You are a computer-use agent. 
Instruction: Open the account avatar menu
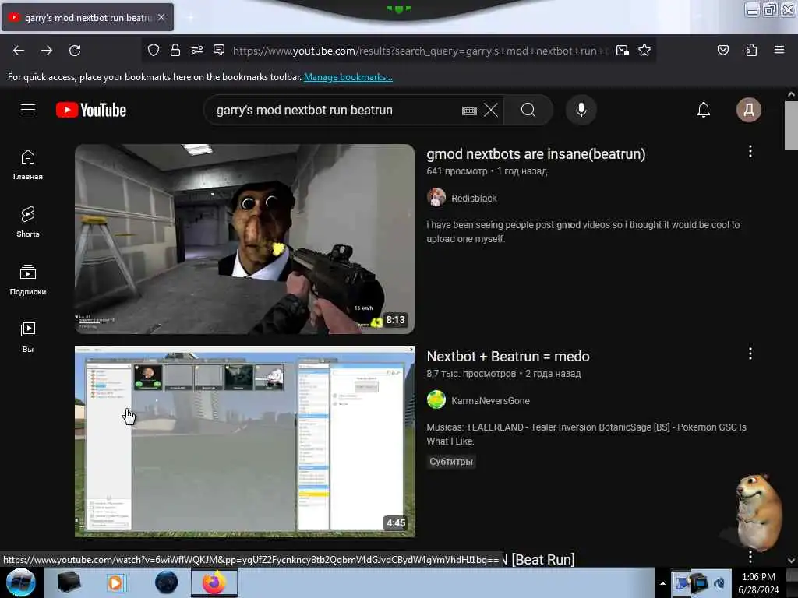[x=749, y=110]
